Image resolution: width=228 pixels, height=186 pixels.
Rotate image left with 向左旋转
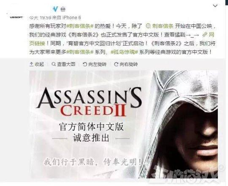95,64
